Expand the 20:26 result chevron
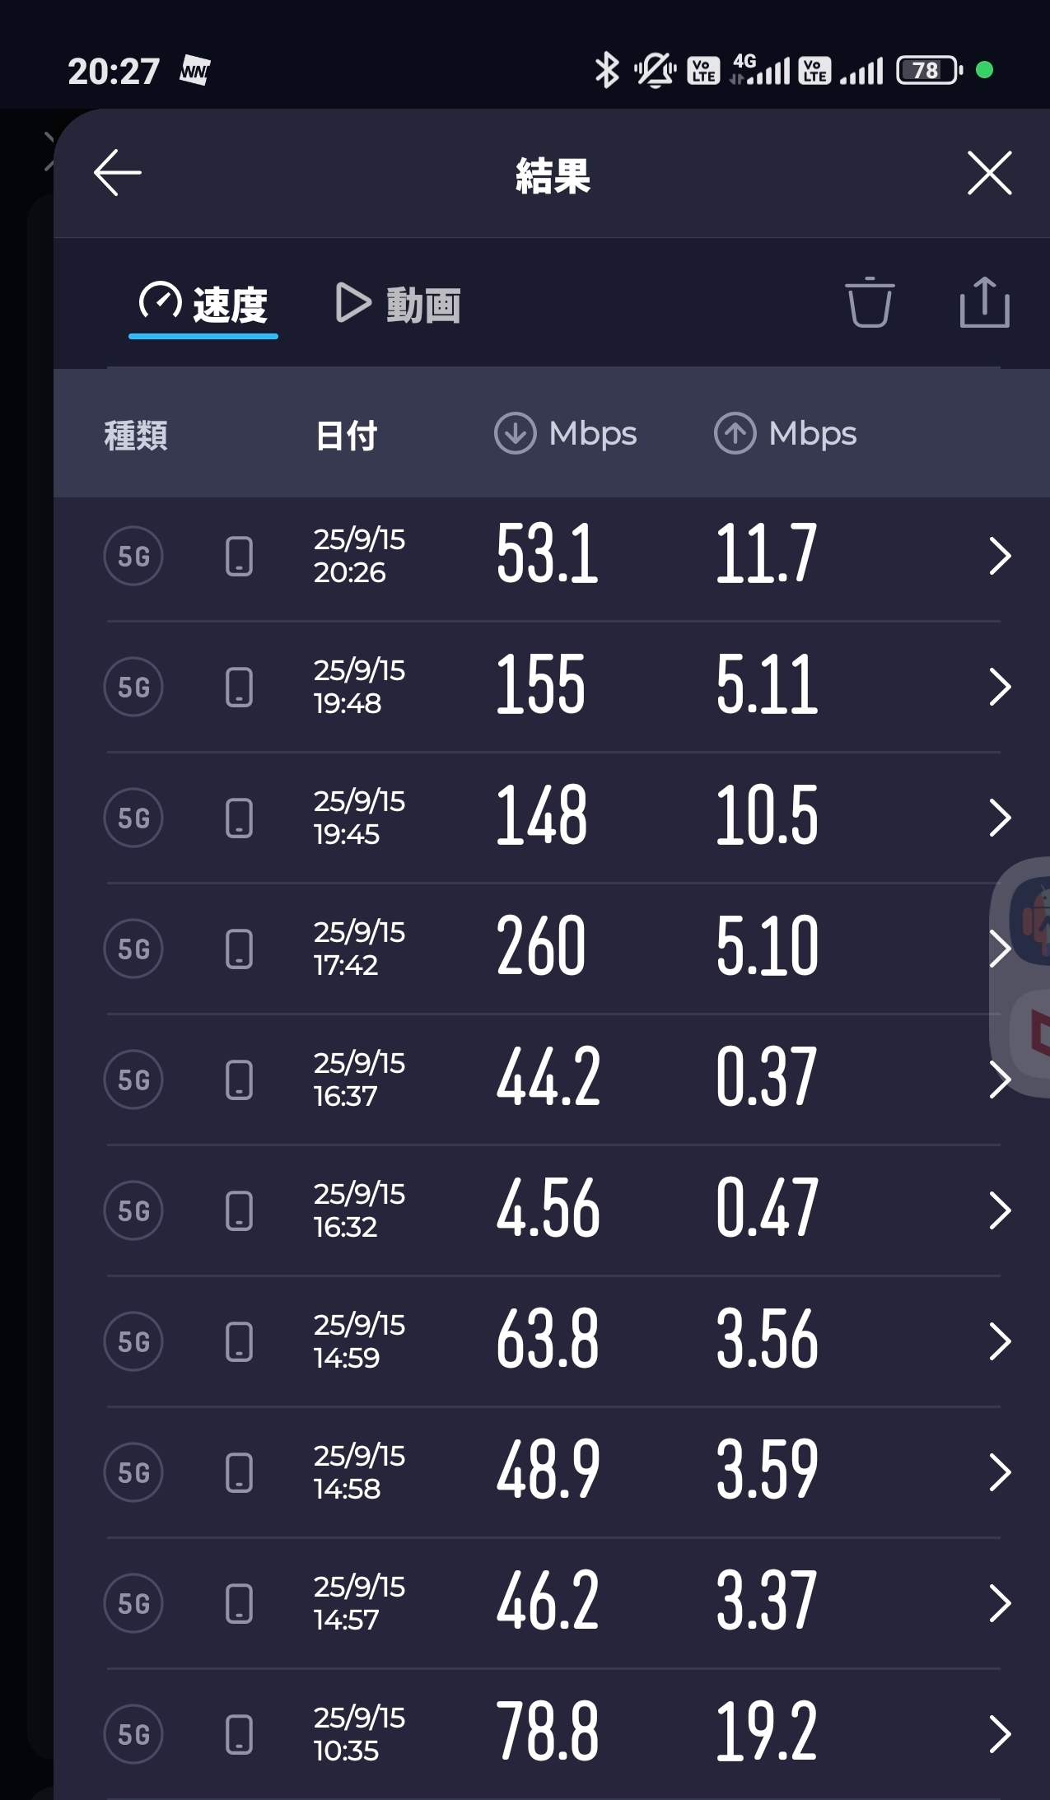 (999, 556)
